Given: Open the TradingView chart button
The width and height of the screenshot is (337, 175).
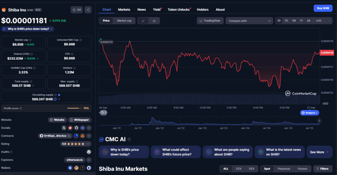Looking at the screenshot, I should pos(210,21).
